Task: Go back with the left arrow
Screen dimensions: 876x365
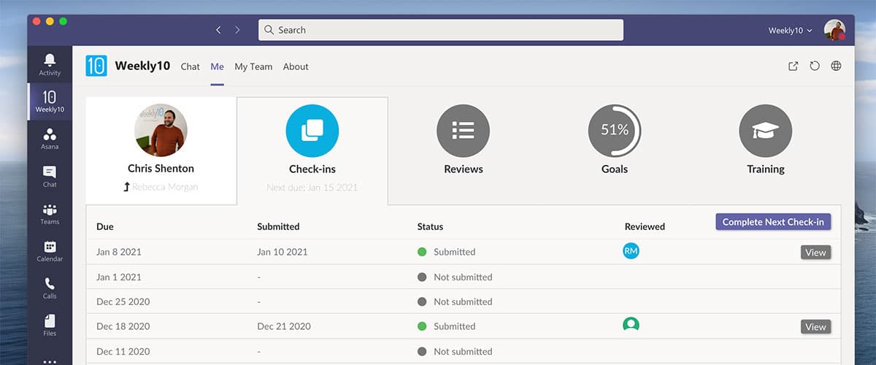Action: (218, 30)
